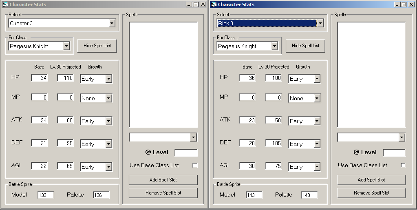This screenshot has width=417, height=210.
Task: Tick Use Base Class List in Chester 3 window
Action: (x=195, y=165)
